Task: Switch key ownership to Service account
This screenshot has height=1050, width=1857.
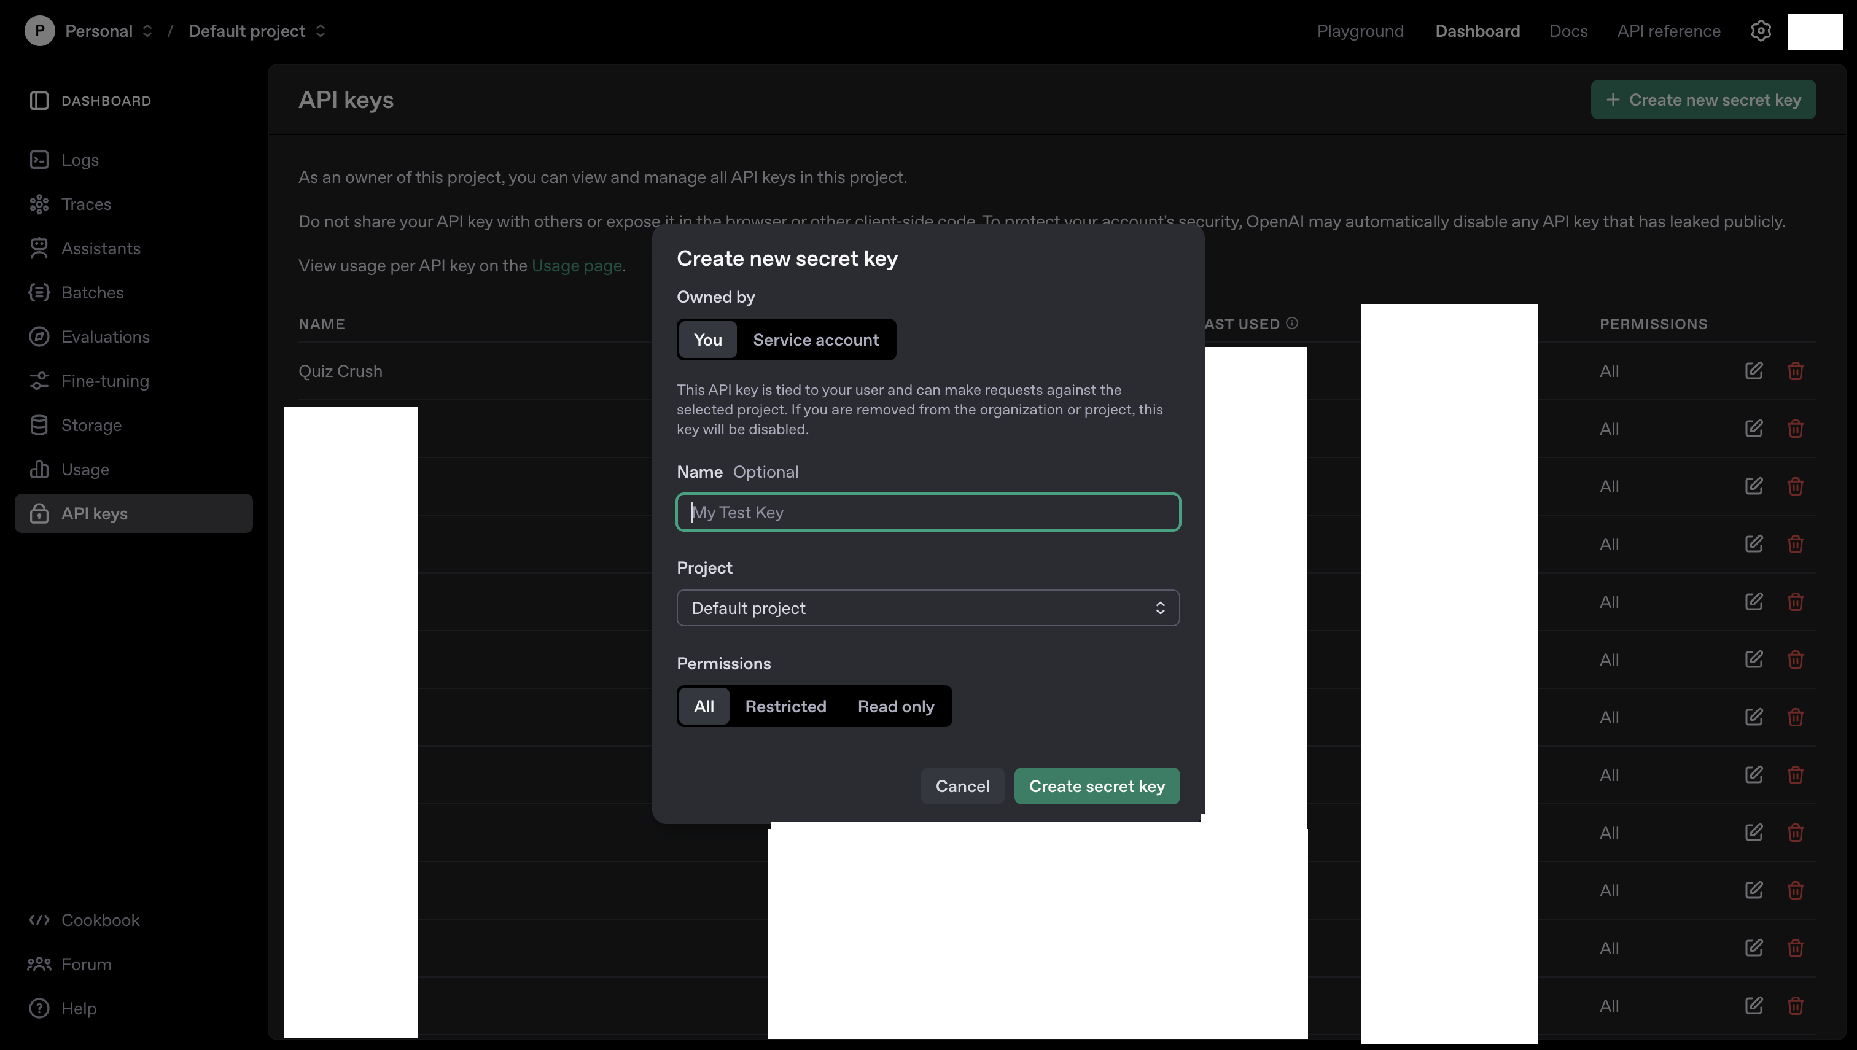Action: click(x=816, y=340)
